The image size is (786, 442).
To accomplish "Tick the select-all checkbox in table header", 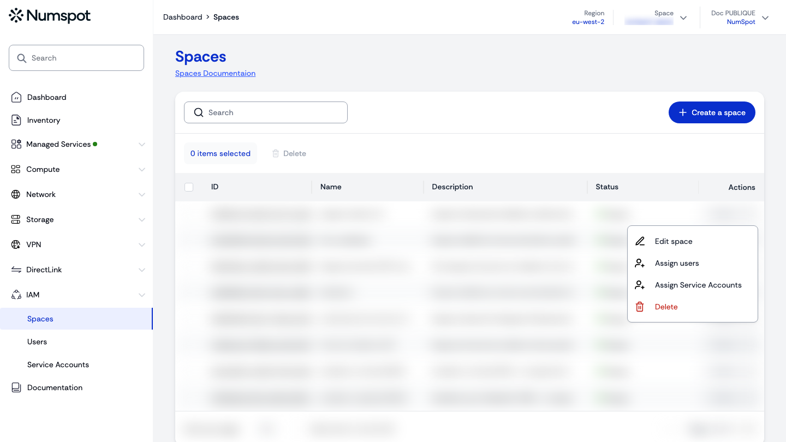I will pos(189,187).
